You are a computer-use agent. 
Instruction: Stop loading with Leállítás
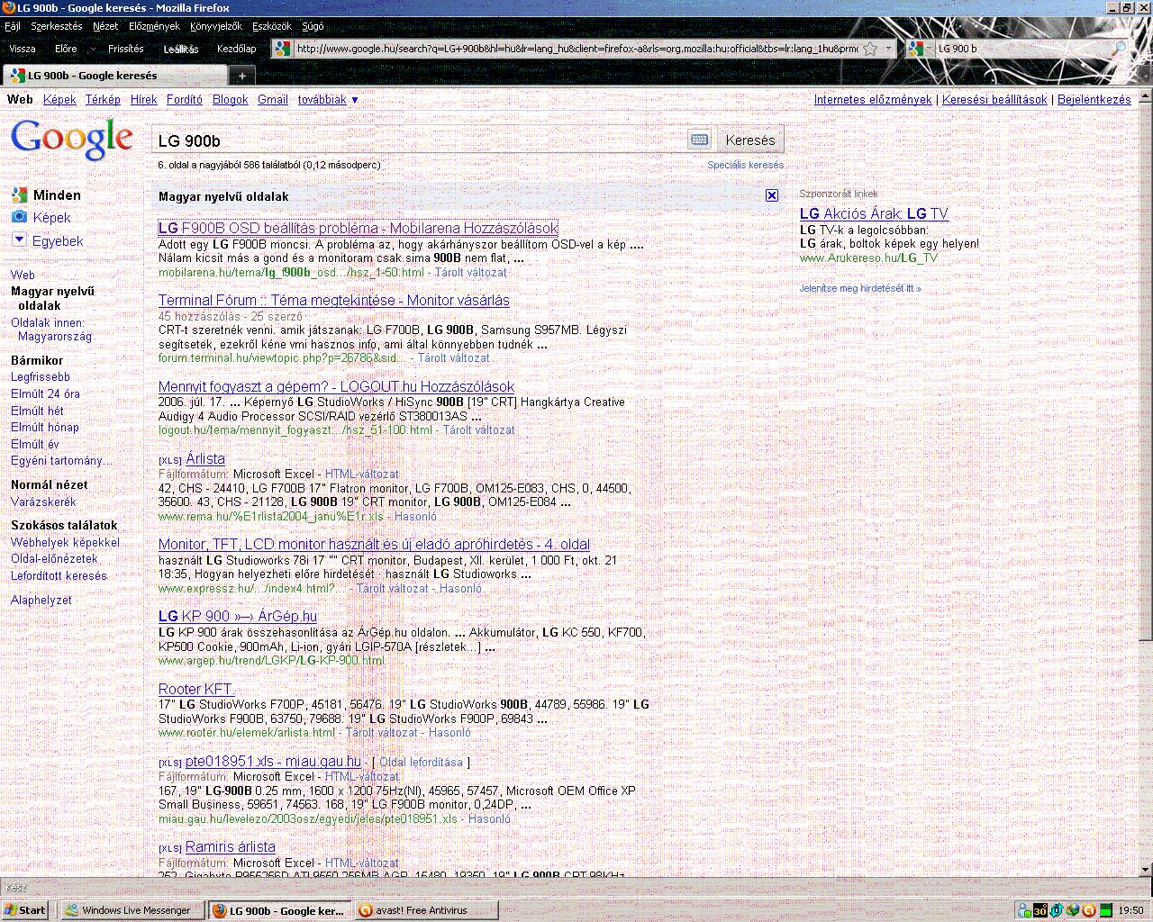(181, 49)
